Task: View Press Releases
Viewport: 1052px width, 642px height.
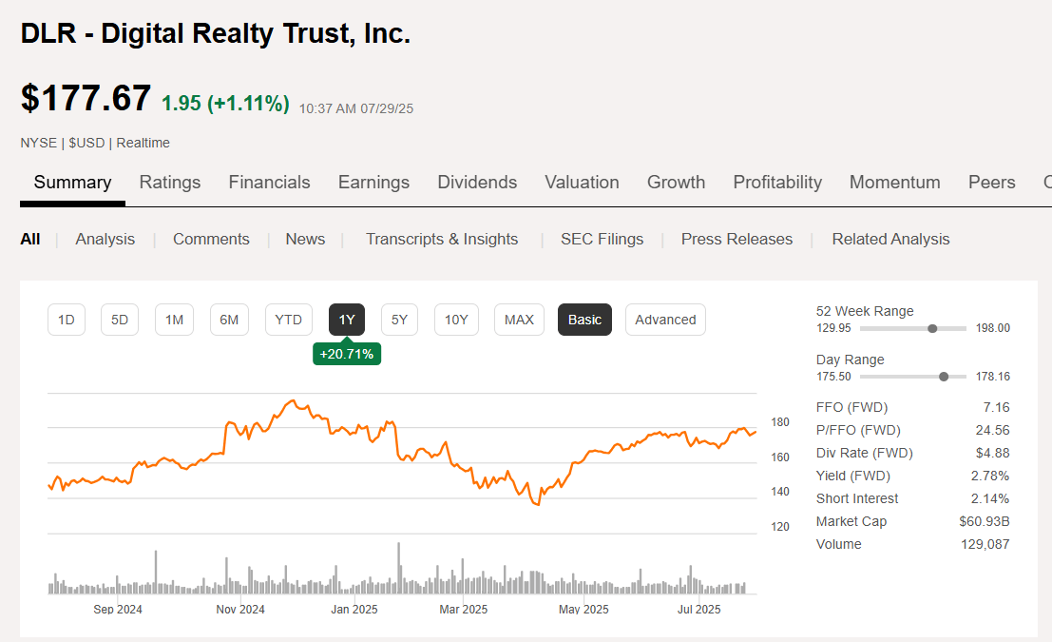Action: pos(736,239)
